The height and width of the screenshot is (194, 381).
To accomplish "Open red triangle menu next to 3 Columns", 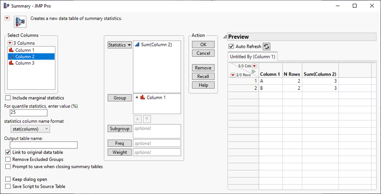I will [10, 43].
